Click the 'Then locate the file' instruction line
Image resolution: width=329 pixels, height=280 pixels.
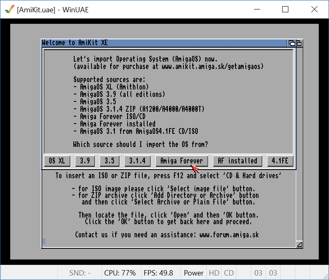168,215
